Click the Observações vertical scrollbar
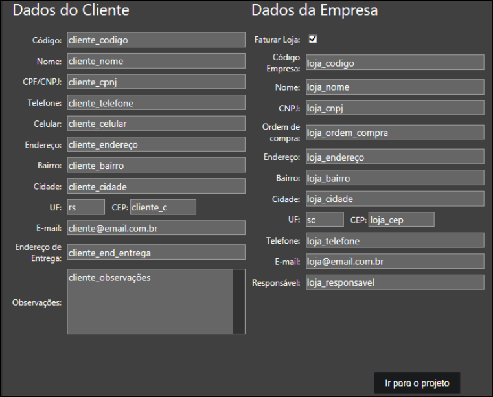The height and width of the screenshot is (397, 493). (x=238, y=302)
